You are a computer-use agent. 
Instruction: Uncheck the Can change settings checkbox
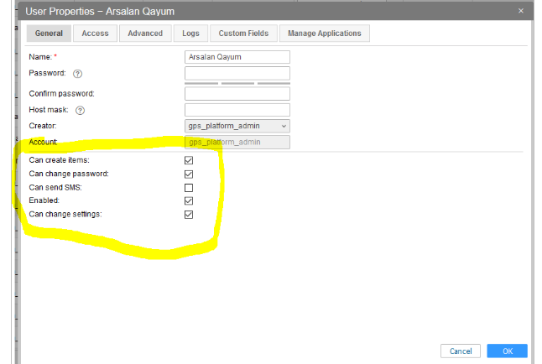[x=189, y=214]
